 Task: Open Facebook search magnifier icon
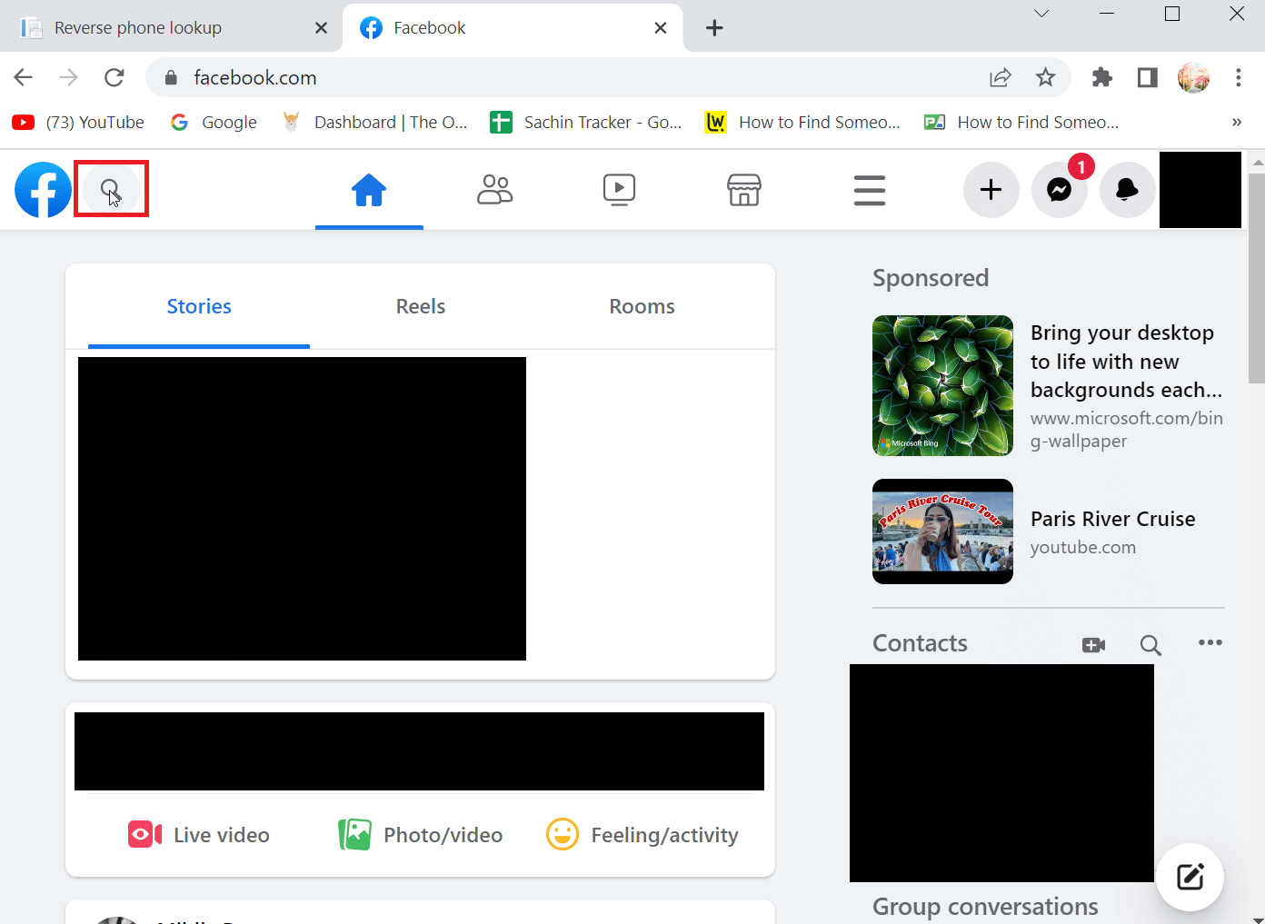pos(111,190)
